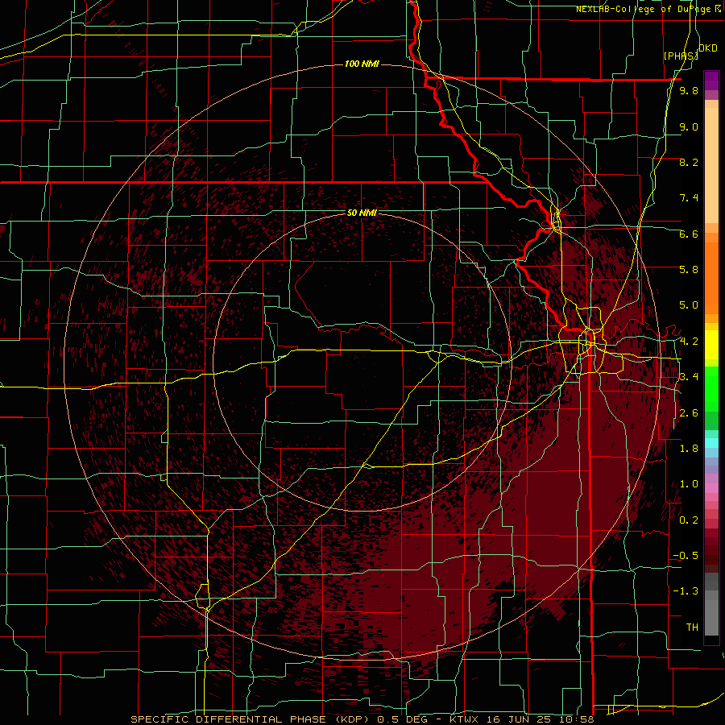Click the 3.4 value on the KDP scale
This screenshot has width=725, height=725.
click(x=689, y=377)
